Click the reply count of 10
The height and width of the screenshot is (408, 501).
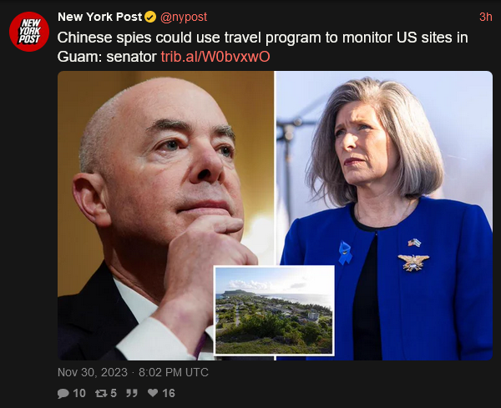79,393
